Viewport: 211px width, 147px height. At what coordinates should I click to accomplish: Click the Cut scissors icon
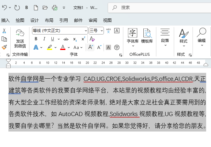pos(4,31)
